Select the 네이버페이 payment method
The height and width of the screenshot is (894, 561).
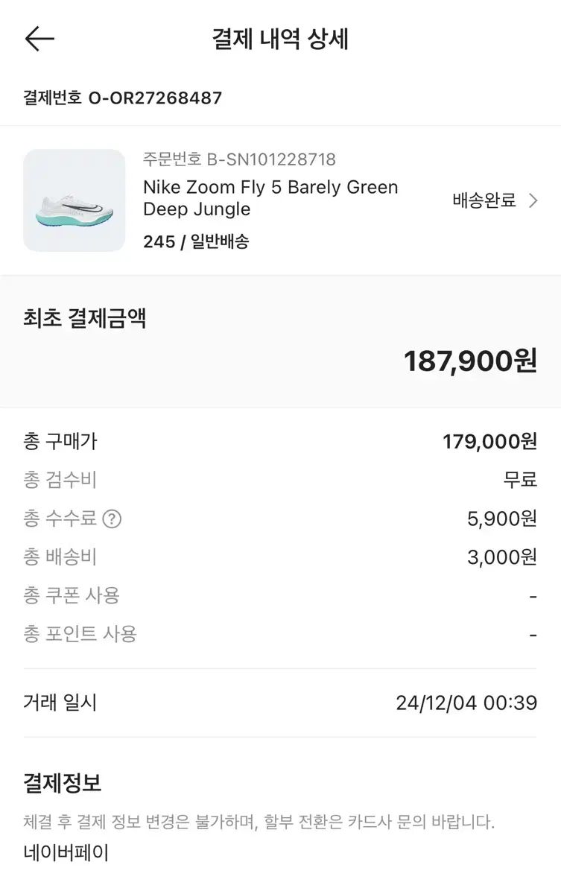click(66, 853)
